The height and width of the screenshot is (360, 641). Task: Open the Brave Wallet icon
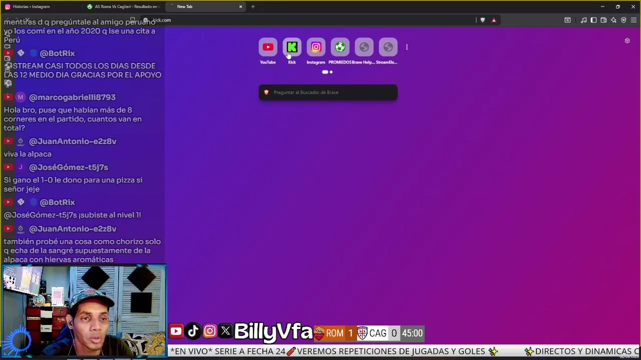[603, 20]
